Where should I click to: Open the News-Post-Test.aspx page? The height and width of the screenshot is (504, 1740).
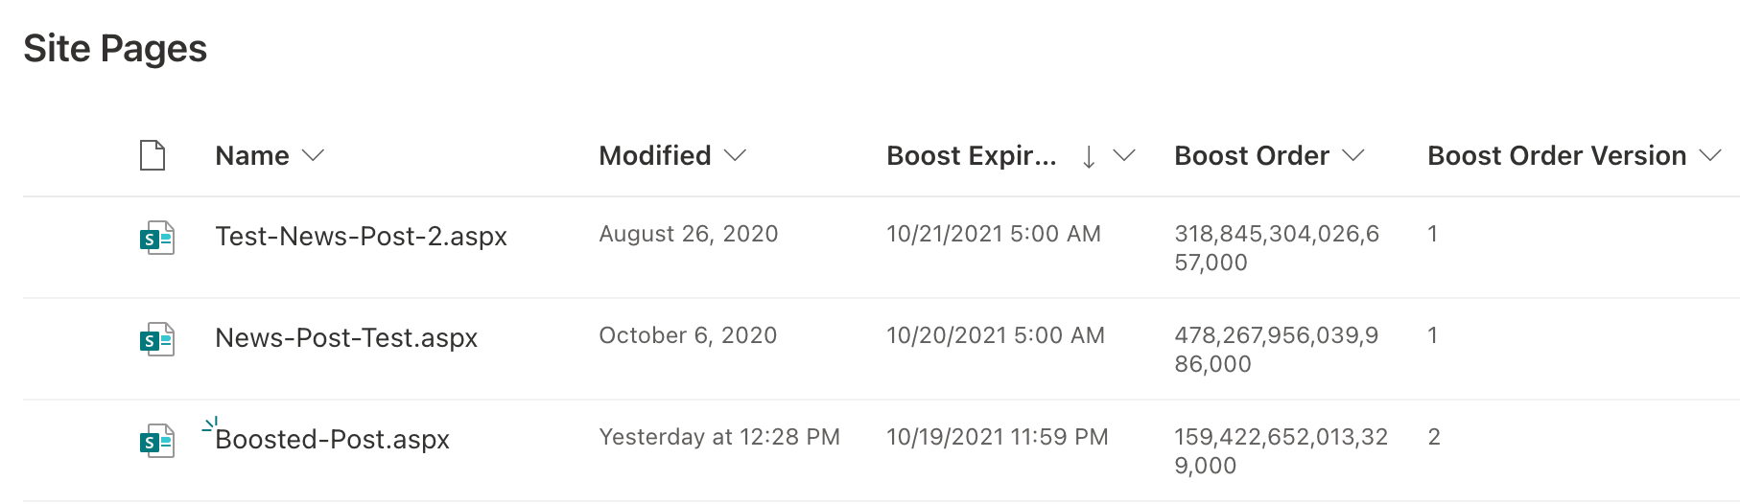point(346,338)
